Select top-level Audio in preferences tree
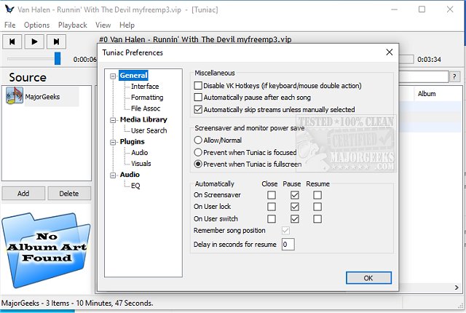 (x=130, y=175)
